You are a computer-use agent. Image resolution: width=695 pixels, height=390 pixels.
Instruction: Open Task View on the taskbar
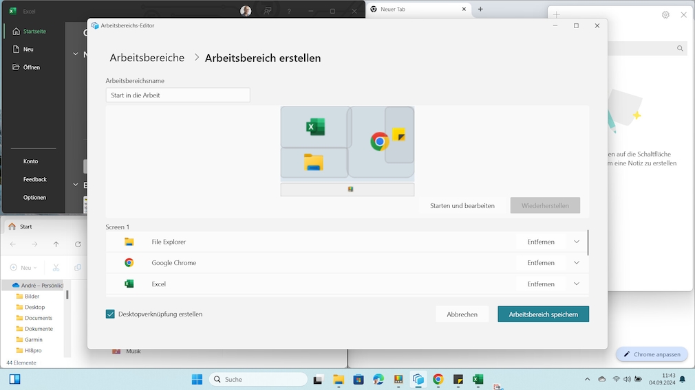(x=317, y=380)
